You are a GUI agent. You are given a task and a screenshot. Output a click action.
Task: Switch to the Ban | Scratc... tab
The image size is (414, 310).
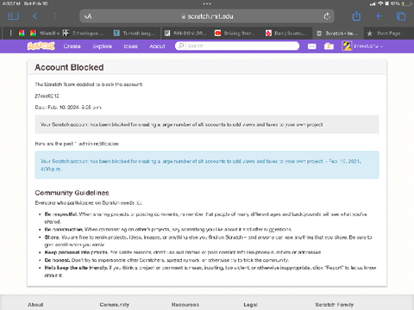point(286,34)
